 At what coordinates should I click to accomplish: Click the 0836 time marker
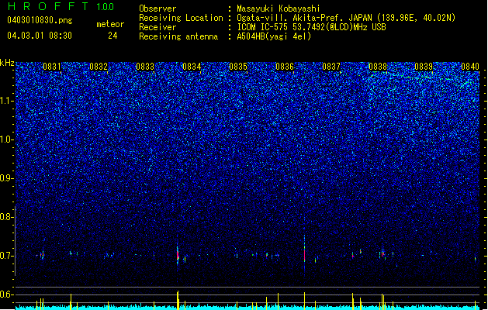pos(285,66)
